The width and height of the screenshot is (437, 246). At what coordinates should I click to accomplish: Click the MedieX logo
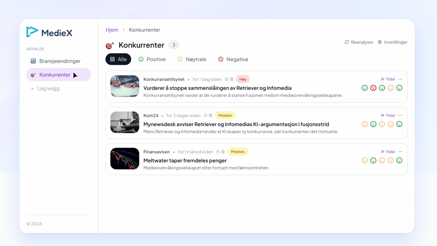coord(49,32)
